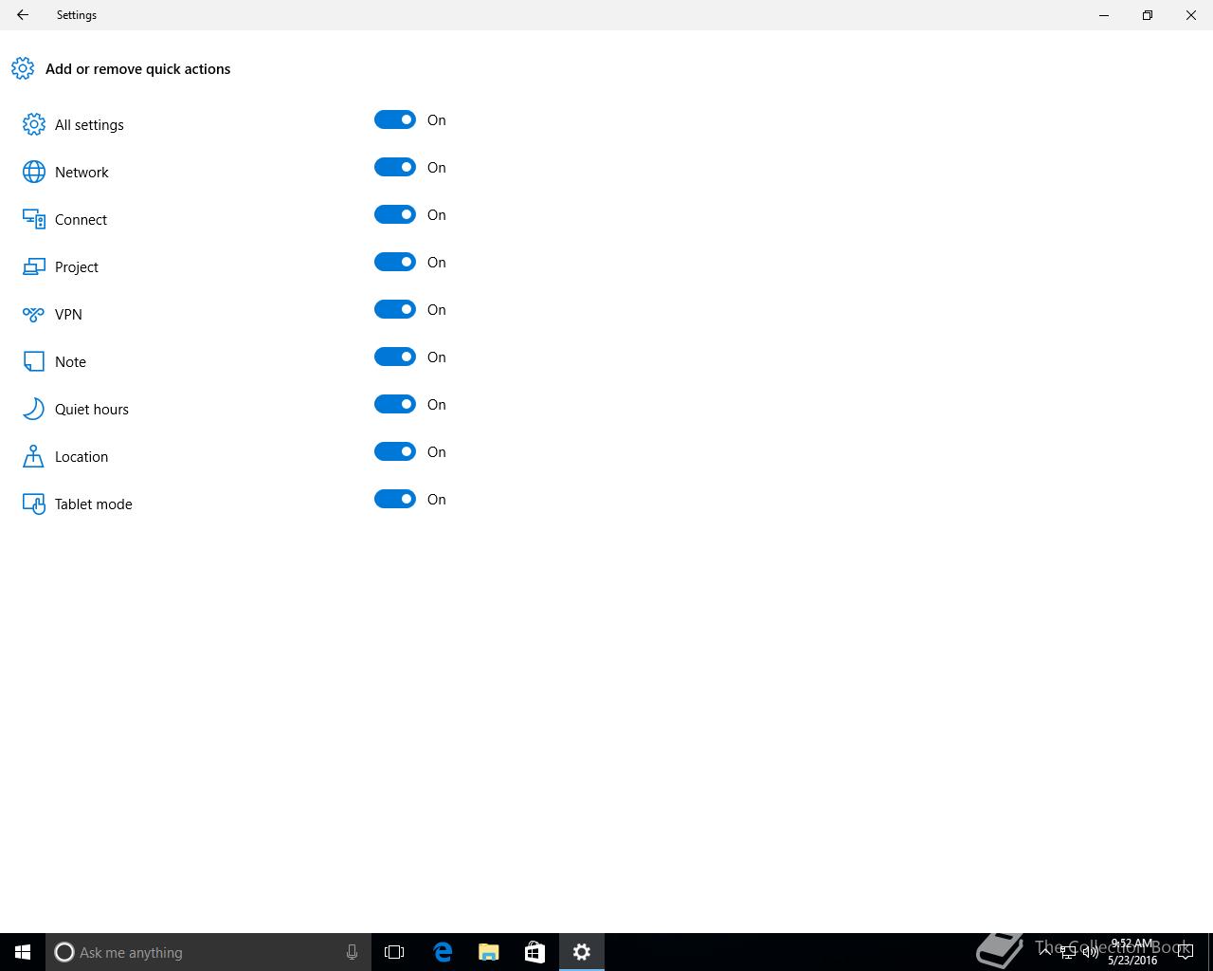The image size is (1213, 971).
Task: Disable the Note quick action toggle
Action: click(395, 357)
